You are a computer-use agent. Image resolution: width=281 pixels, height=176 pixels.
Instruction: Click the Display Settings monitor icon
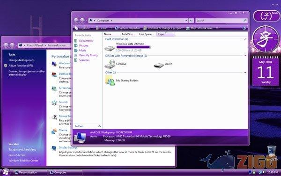pyautogui.click(x=54, y=148)
